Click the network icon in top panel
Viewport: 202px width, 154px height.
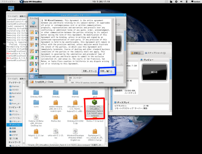click(x=187, y=2)
